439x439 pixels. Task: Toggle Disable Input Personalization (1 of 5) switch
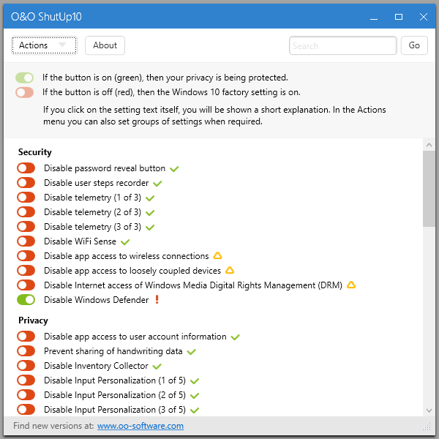pyautogui.click(x=26, y=380)
